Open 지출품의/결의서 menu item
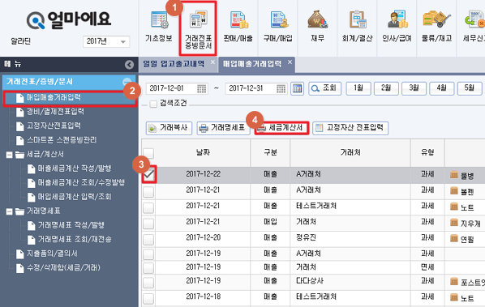The width and height of the screenshot is (485, 307). pos(52,254)
